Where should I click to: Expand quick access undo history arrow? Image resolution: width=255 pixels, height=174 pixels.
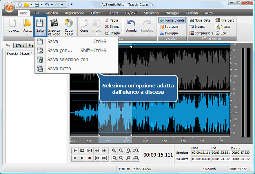(52, 5)
